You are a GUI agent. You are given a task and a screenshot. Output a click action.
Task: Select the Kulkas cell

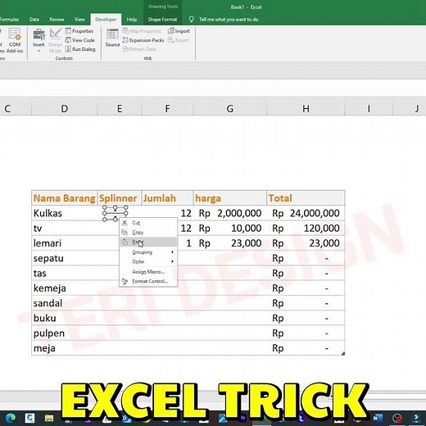tap(65, 213)
